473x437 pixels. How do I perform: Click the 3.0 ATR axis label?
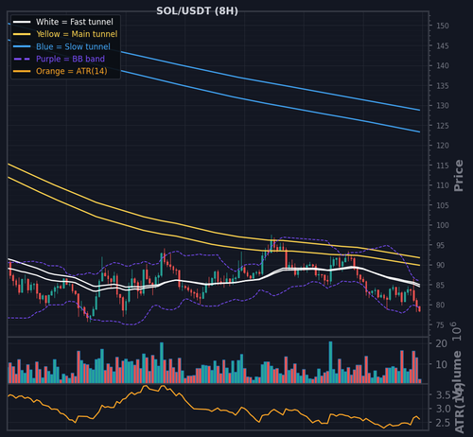[443, 409]
